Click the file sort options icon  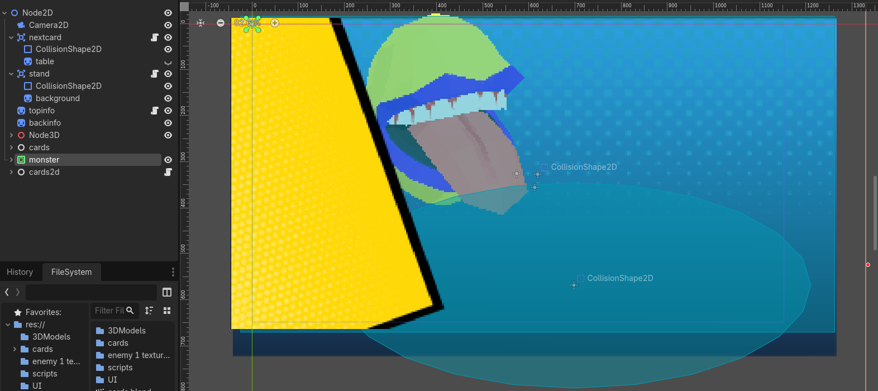point(149,311)
